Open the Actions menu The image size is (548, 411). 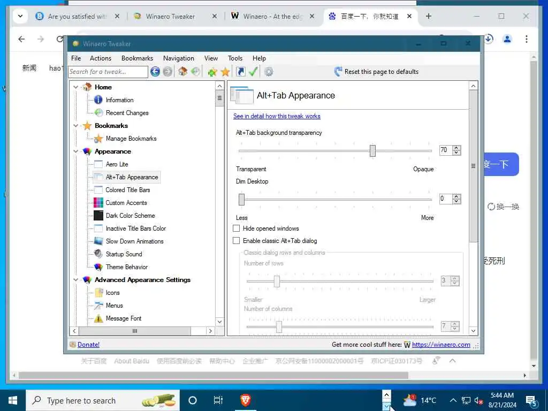click(x=101, y=58)
